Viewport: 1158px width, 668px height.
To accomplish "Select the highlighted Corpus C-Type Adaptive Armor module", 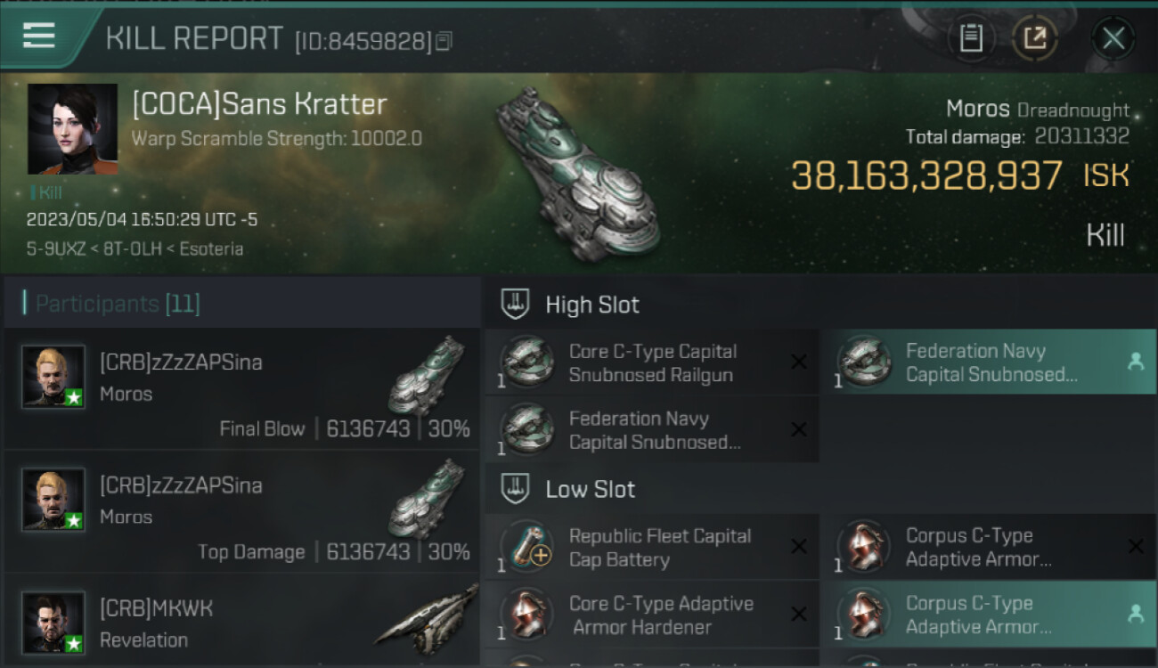I will coord(987,615).
